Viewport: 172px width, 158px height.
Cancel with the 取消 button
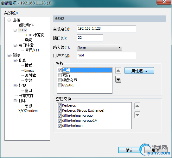pyautogui.click(x=156, y=150)
